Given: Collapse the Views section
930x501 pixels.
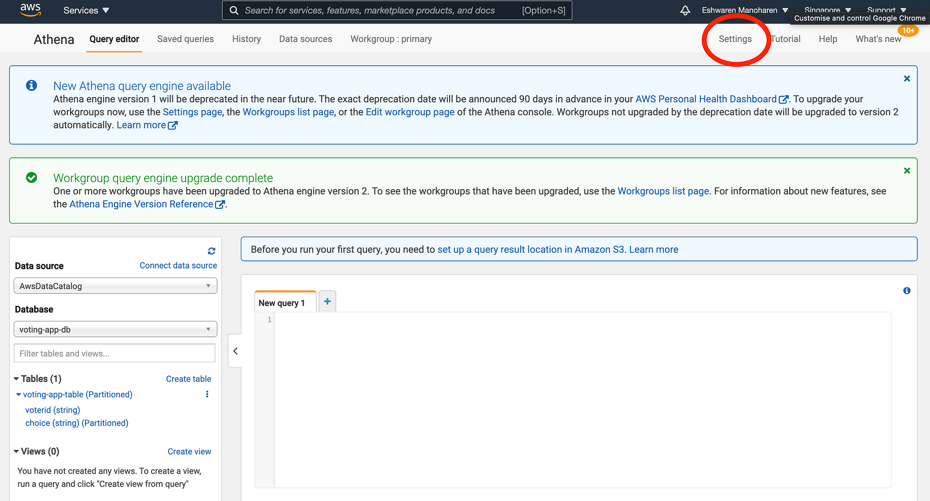Looking at the screenshot, I should [16, 451].
